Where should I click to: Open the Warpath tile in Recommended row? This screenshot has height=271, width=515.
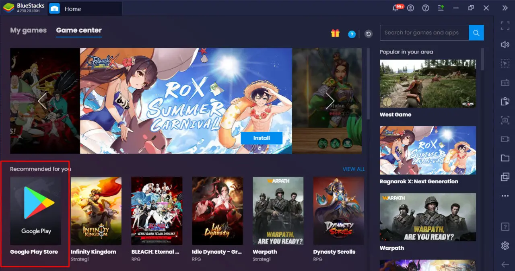[x=278, y=211]
